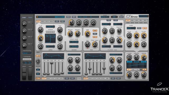
Task: Toggle the EQ on/off button
Action: (144, 70)
